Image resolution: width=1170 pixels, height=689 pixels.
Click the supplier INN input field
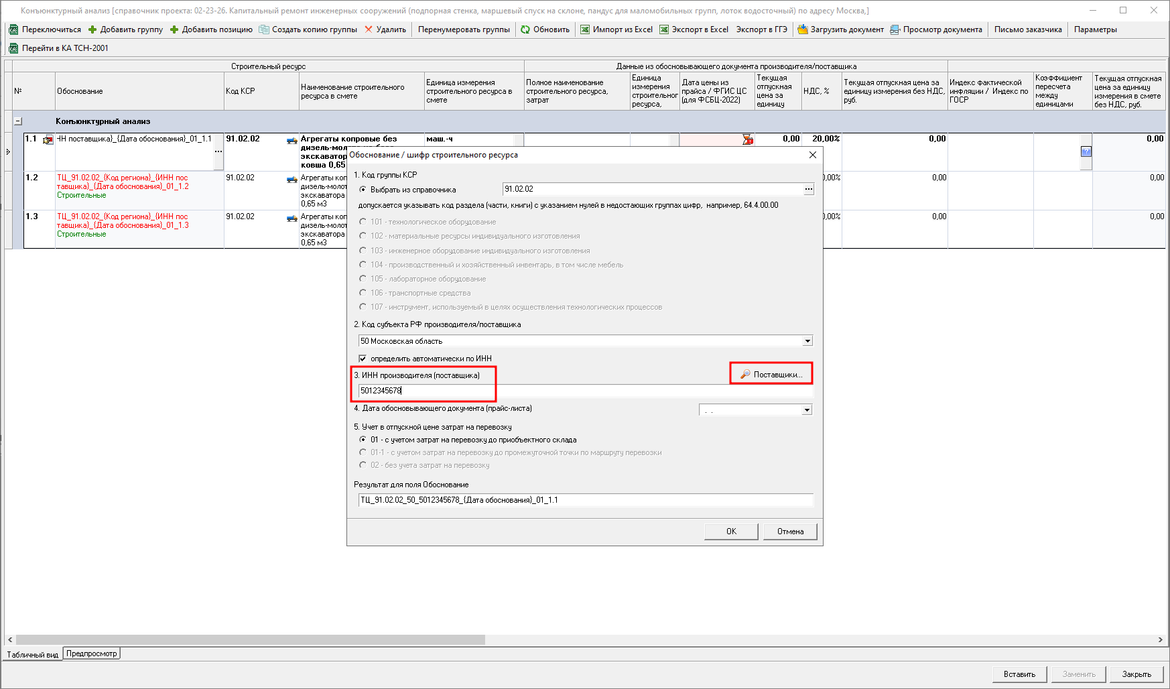[x=426, y=391]
